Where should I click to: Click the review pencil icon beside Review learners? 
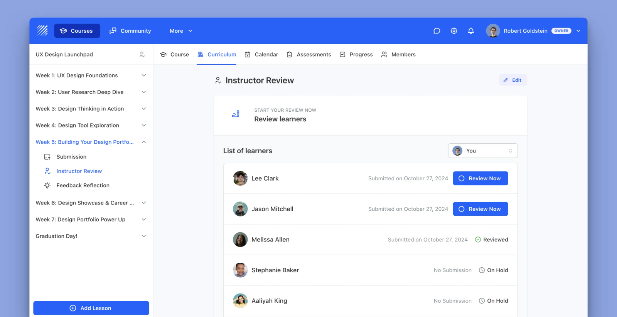pyautogui.click(x=236, y=114)
